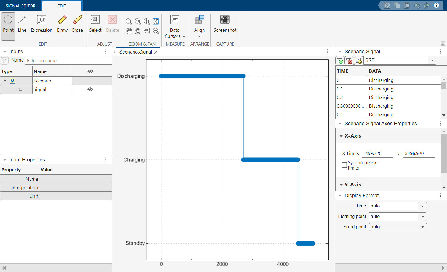
Task: Collapse the Y-Axis section
Action: tap(341, 185)
